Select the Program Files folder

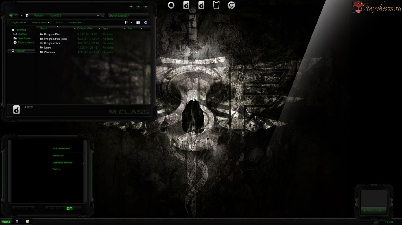(52, 34)
